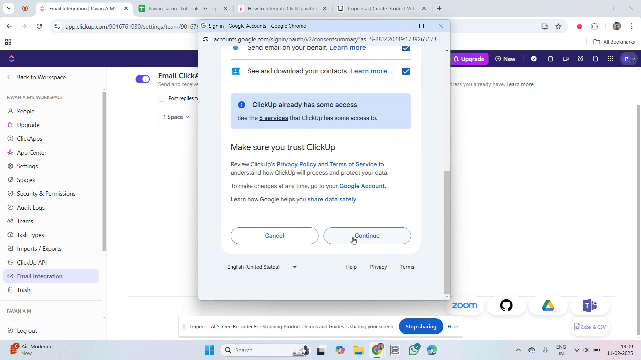Open the docs icon in top bar
Image resolution: width=641 pixels, height=360 pixels.
coord(596,59)
